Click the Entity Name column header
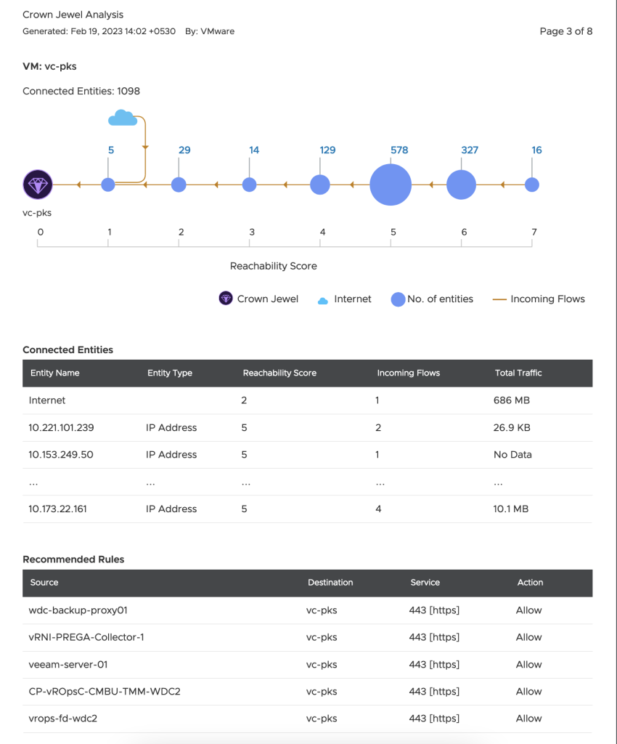Screen dimensions: 617x744 pos(55,373)
